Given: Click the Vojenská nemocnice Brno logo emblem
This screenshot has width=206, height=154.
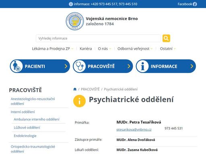Looking at the screenshot, I should click(75, 21).
